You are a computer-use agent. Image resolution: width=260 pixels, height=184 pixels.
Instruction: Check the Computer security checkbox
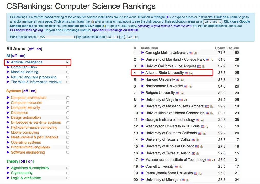coord(68,108)
